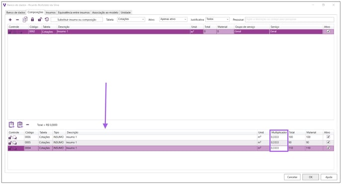Lock the composition with closed padlock icon
Image resolution: width=342 pixels, height=184 pixels.
(32, 19)
